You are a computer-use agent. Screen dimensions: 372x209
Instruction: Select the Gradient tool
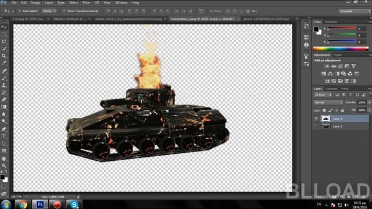4,107
